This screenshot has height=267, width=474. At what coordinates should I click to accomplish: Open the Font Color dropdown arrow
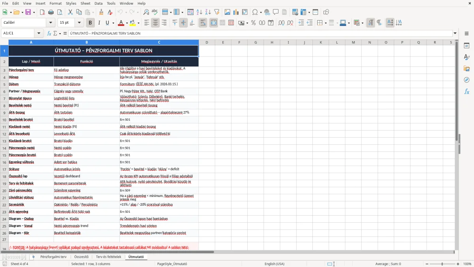[126, 23]
